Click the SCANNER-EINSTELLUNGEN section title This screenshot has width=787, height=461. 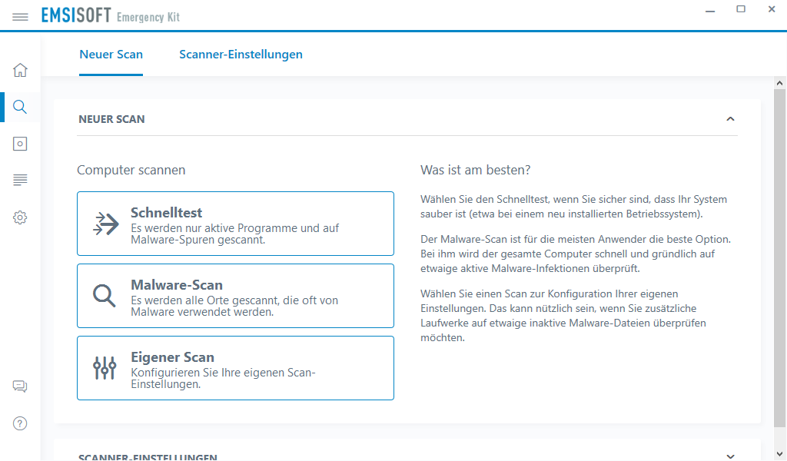click(148, 457)
